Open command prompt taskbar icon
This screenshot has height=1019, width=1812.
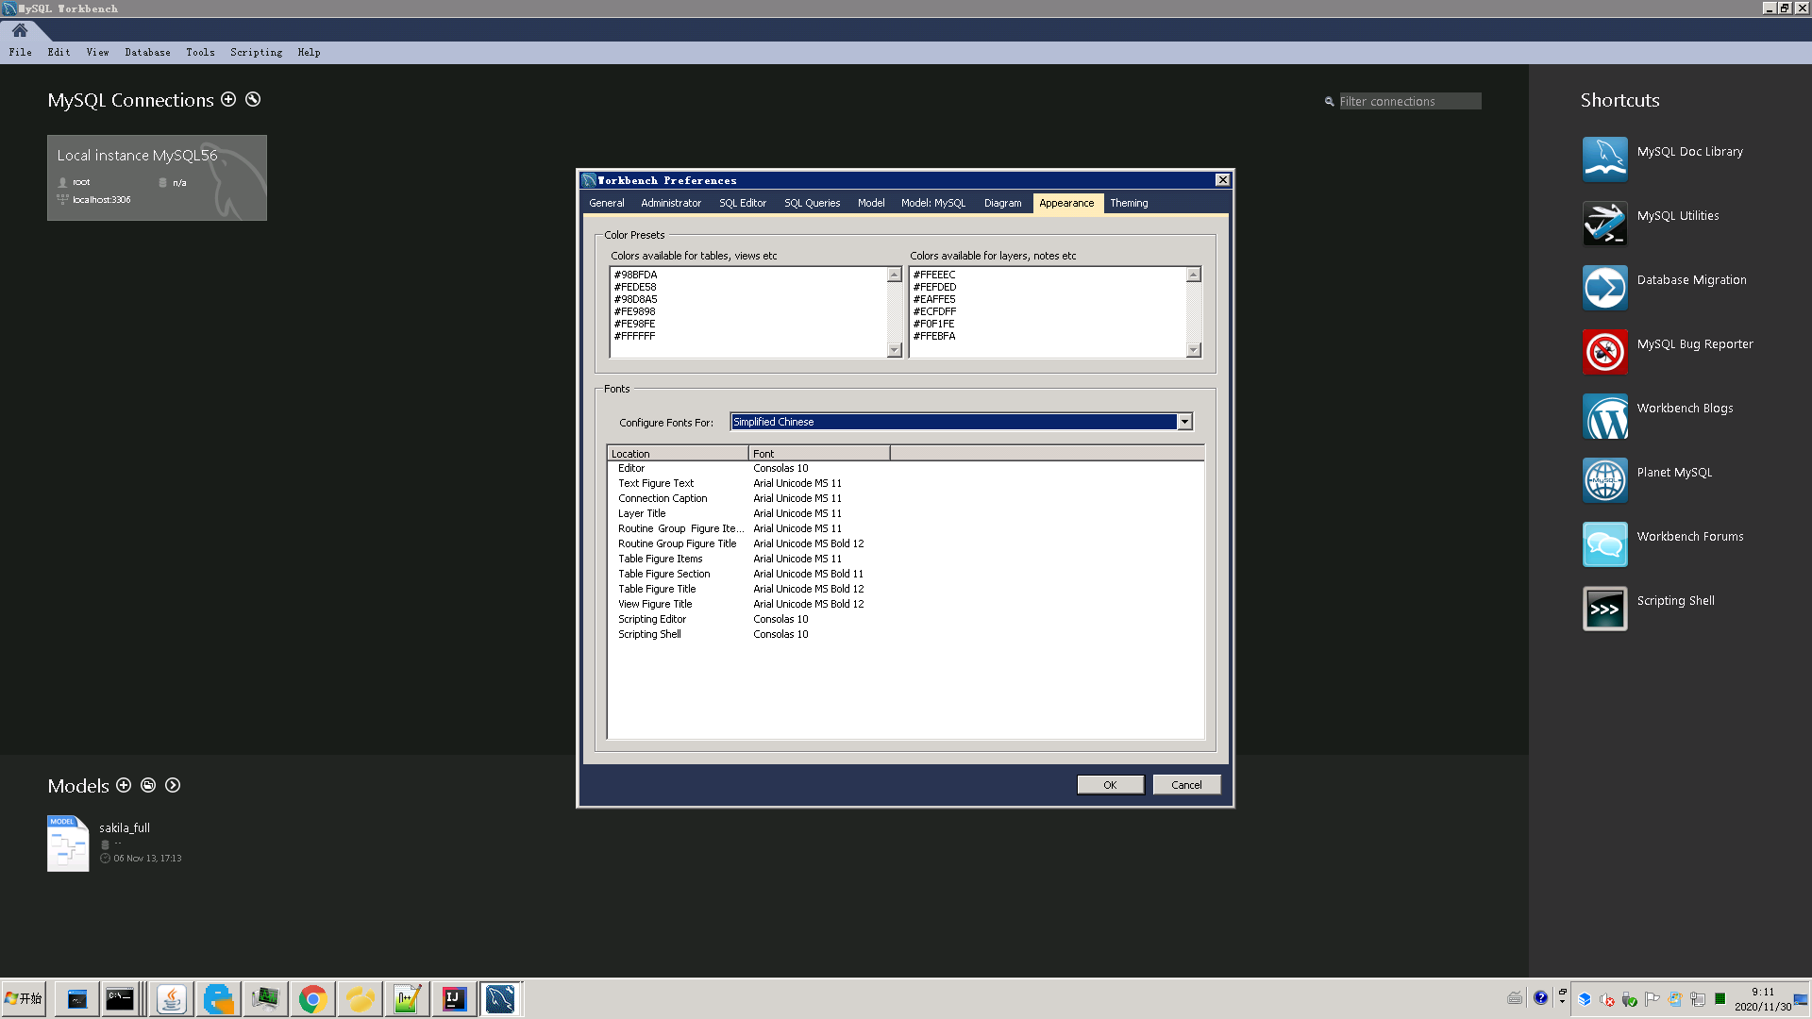120,998
